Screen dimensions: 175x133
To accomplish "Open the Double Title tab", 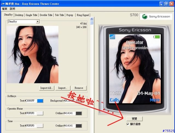I will [x=46, y=15].
